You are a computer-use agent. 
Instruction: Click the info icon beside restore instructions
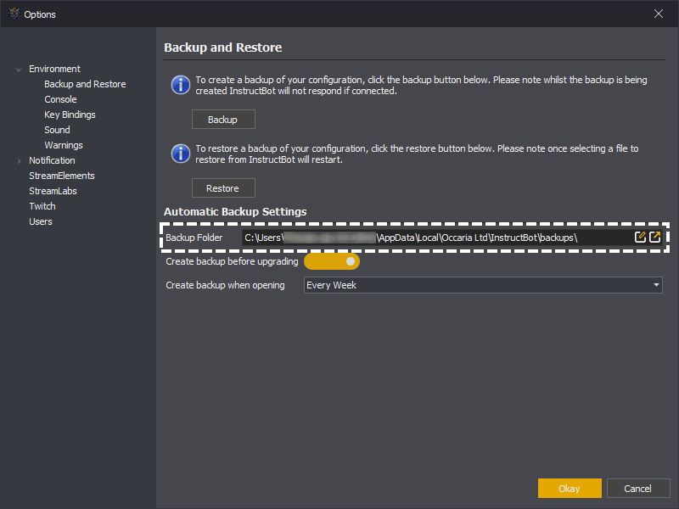point(181,154)
